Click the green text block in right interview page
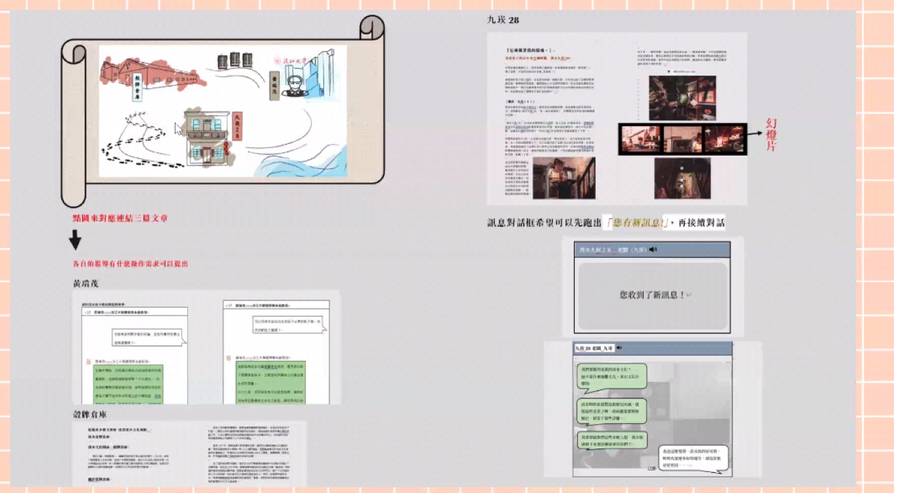 272,382
